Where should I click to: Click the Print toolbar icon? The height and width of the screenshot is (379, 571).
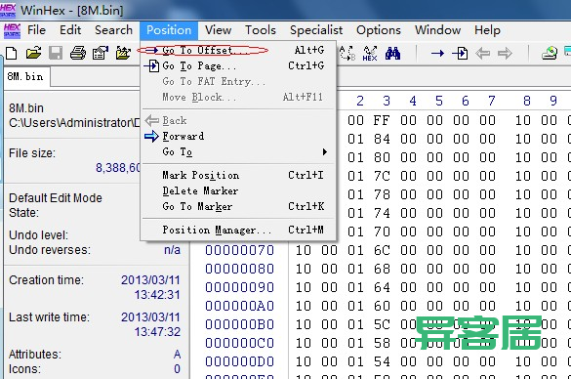(x=78, y=53)
